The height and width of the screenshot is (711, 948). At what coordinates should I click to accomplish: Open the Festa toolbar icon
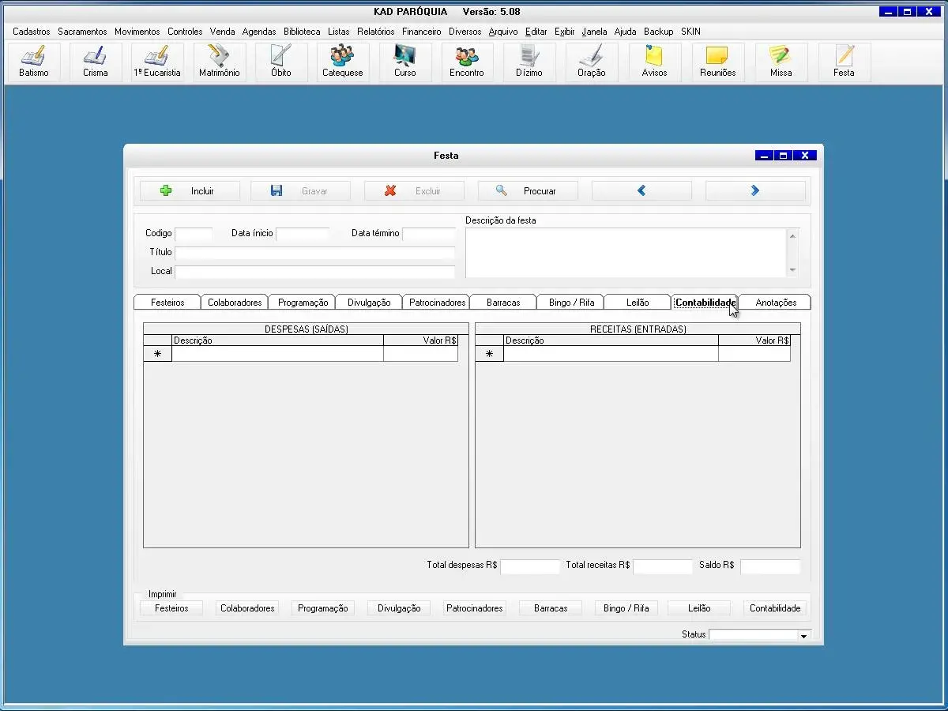click(x=844, y=62)
